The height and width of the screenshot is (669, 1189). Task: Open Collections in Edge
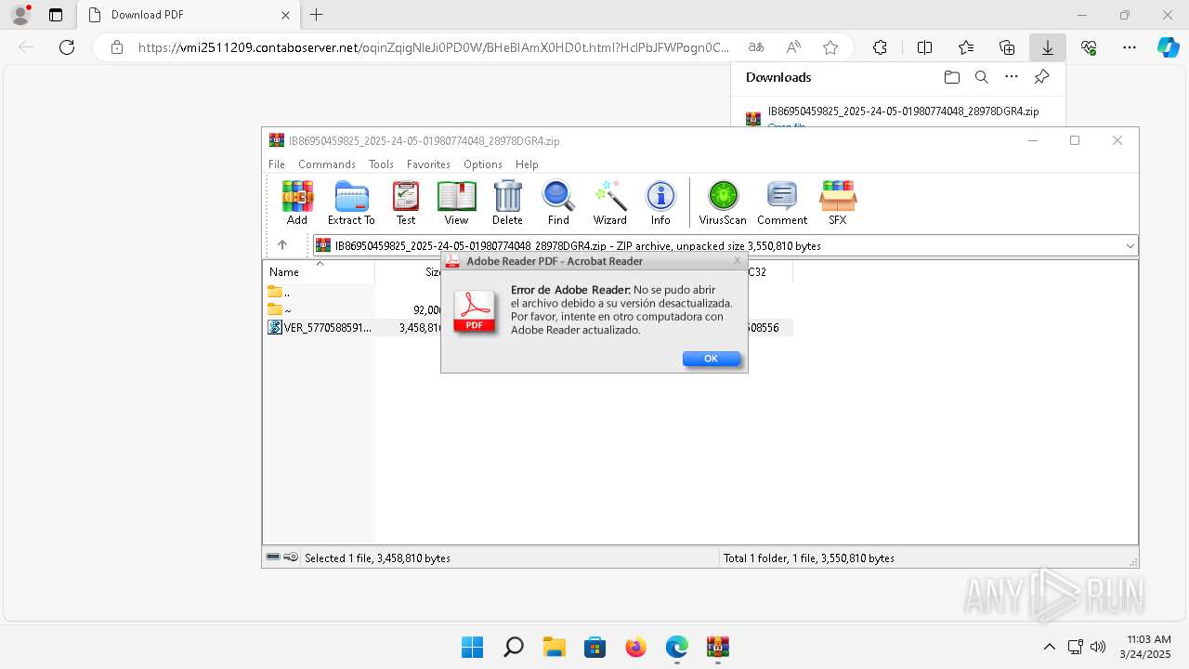pos(1007,47)
